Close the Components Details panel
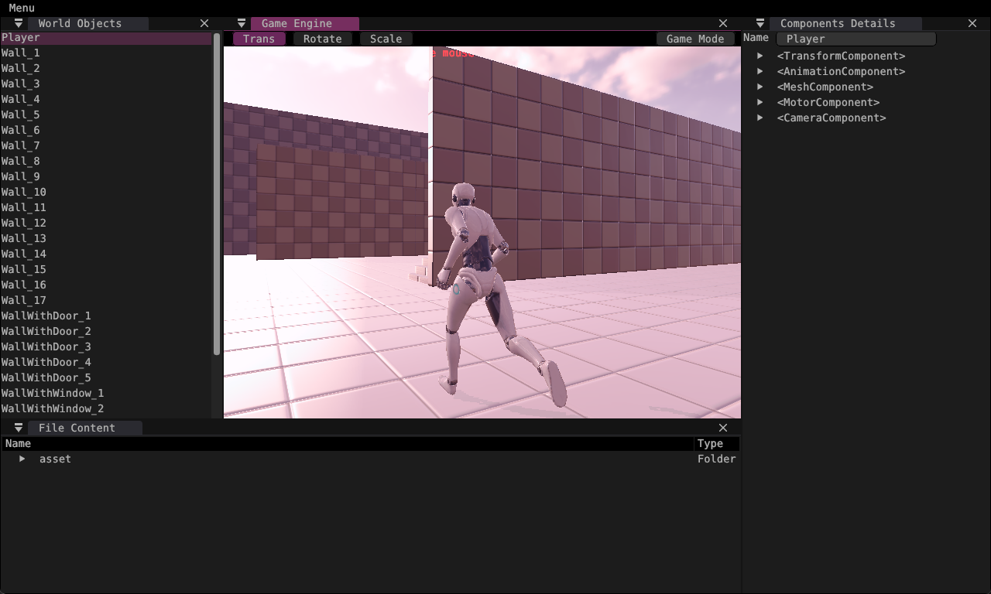Viewport: 991px width, 594px height. [972, 24]
